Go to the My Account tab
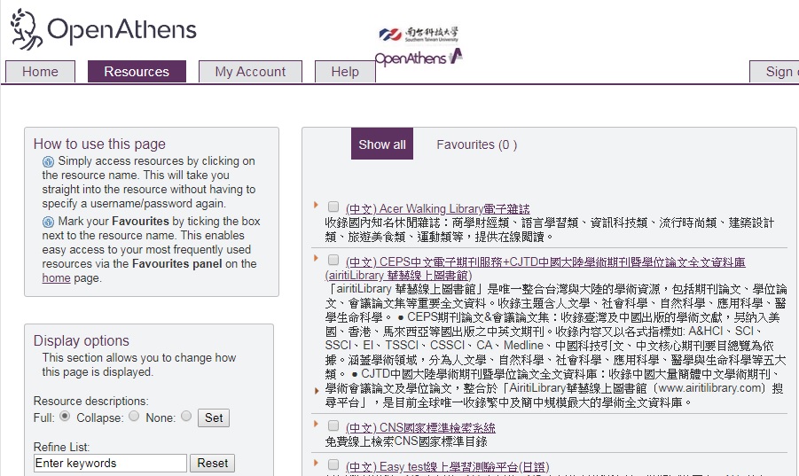This screenshot has width=799, height=476. (250, 71)
